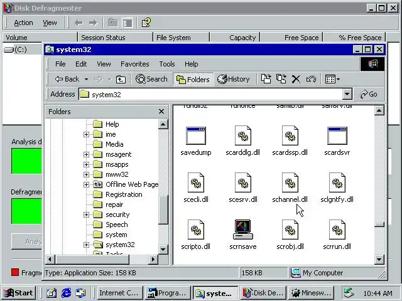Screen dimensions: 402x301
Task: Launch Internet Explorer from quick launch
Action: [x=66, y=293]
